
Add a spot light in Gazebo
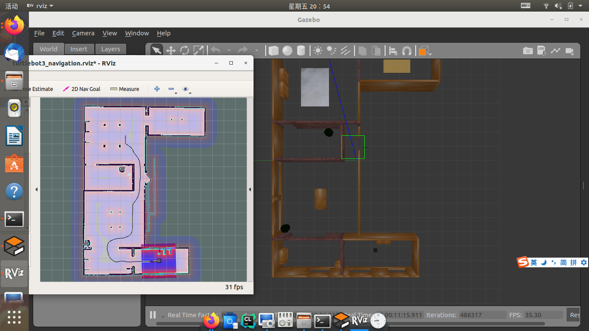pyautogui.click(x=332, y=50)
